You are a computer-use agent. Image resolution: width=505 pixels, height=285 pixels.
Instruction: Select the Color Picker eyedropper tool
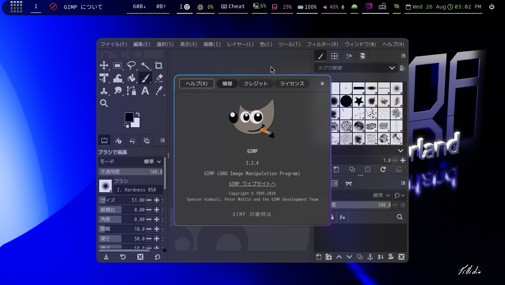tap(159, 91)
